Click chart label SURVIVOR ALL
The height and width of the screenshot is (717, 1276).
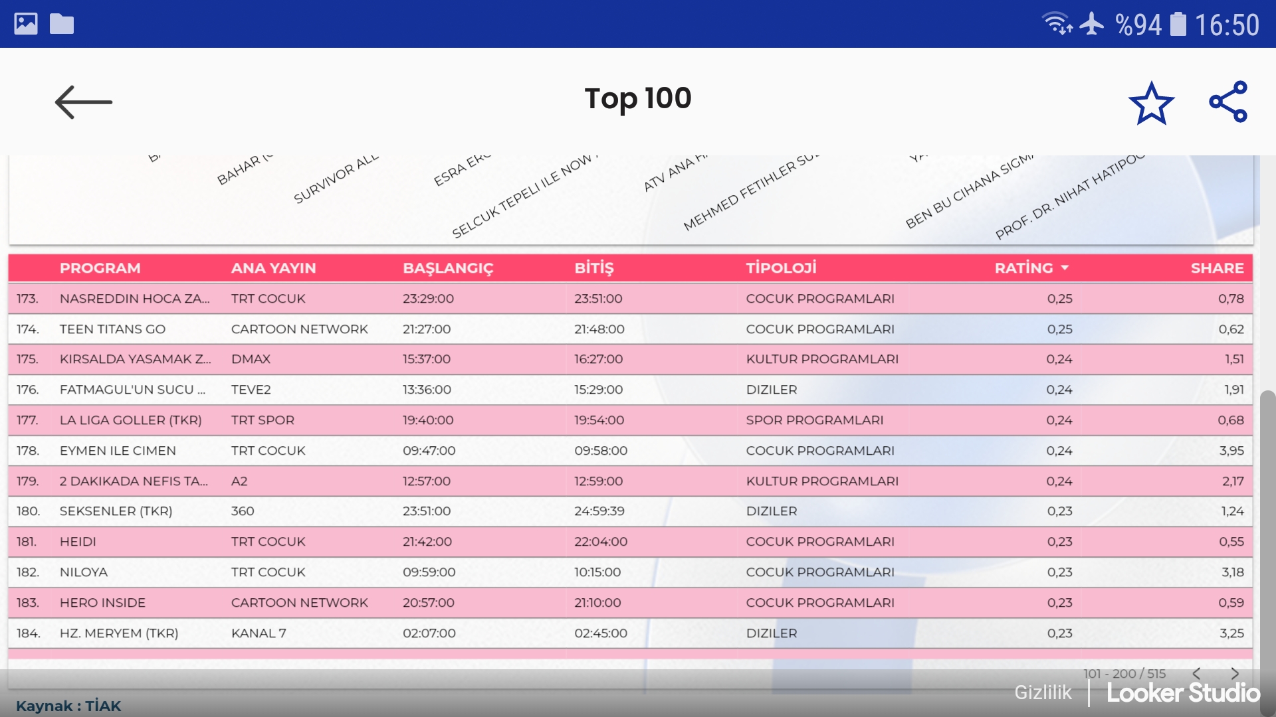click(x=336, y=179)
